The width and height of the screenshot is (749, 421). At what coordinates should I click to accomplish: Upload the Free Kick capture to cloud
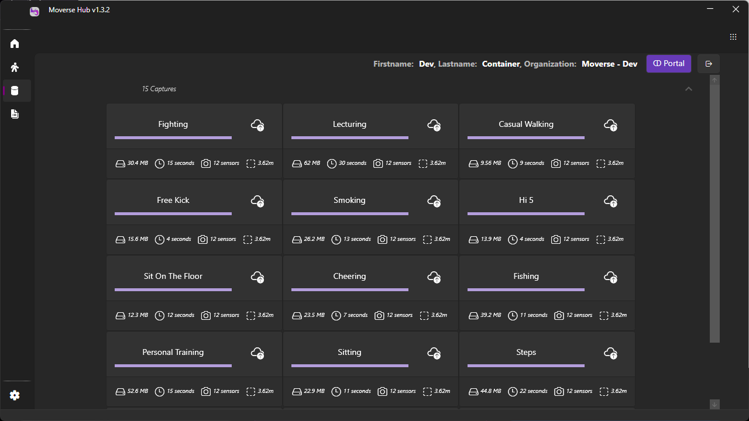pyautogui.click(x=257, y=201)
